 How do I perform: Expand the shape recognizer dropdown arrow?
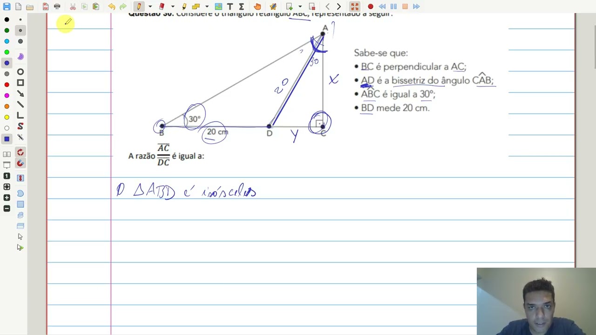(207, 7)
